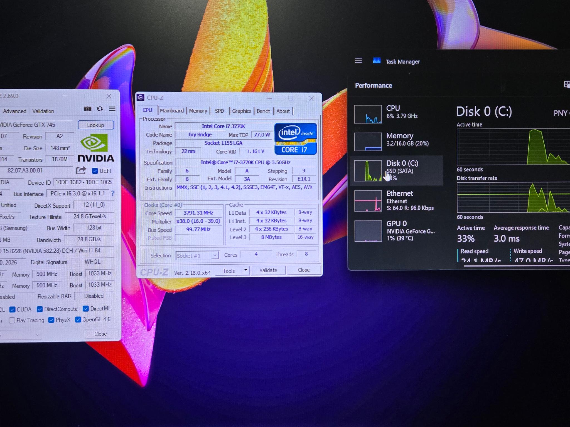Close the CPU-Z window with X

point(311,98)
